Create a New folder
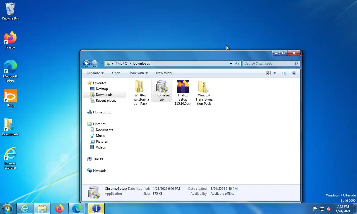The image size is (357, 214). tap(164, 73)
